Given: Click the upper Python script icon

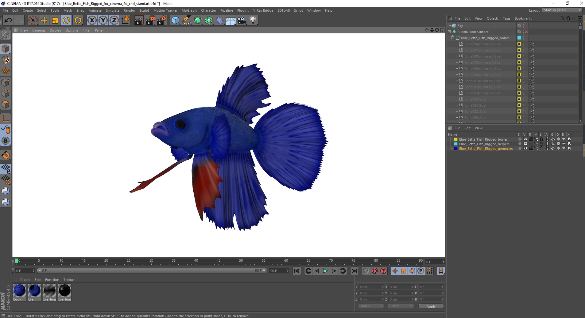Looking at the screenshot, I should point(6,191).
